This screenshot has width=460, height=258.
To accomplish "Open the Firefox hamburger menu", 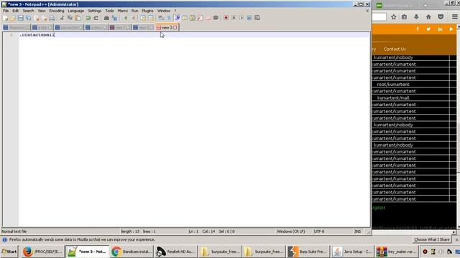I will (x=455, y=17).
